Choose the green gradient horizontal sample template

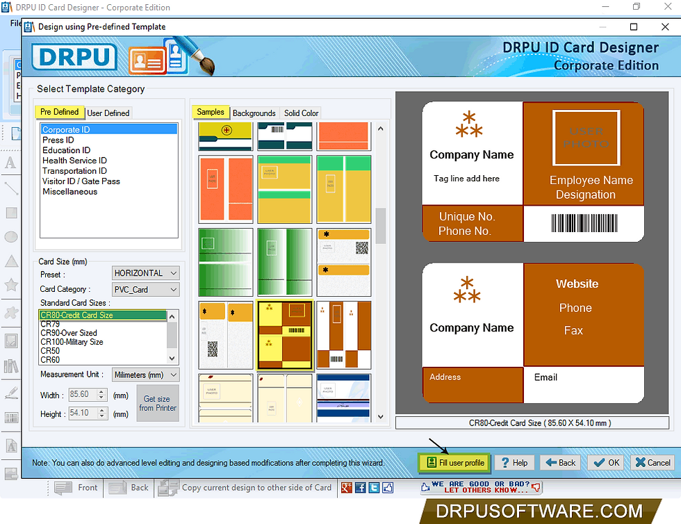[x=225, y=262]
